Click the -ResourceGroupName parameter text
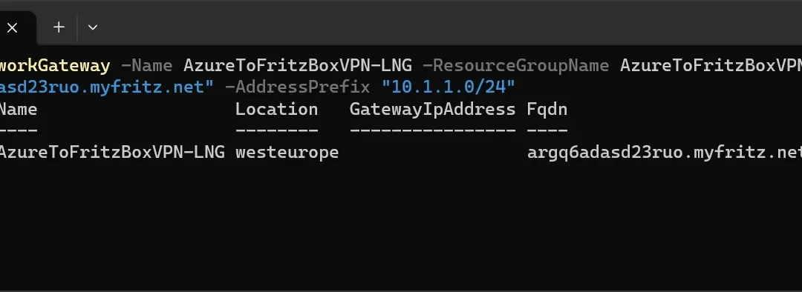 pos(515,65)
